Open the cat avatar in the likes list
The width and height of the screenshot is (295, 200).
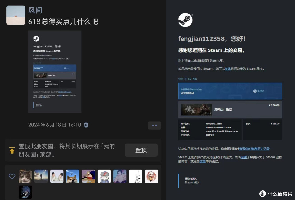click(25, 176)
